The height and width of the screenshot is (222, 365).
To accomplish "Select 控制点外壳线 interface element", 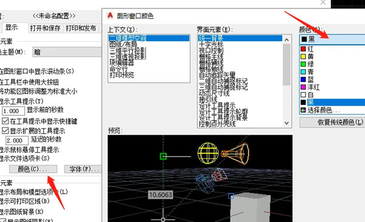I will click(240, 124).
